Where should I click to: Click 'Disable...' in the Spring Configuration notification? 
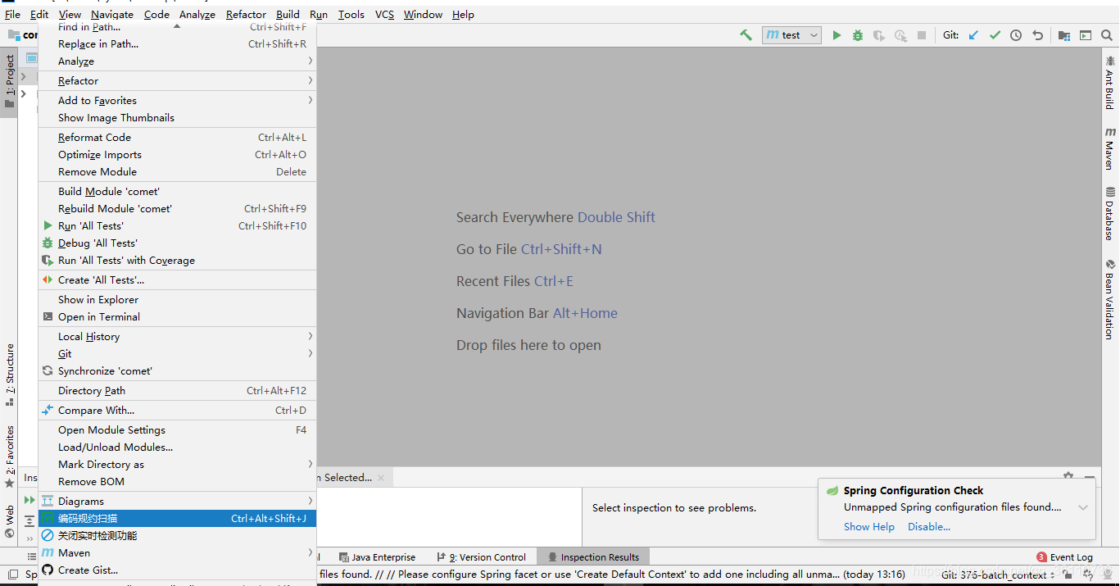[x=928, y=526]
